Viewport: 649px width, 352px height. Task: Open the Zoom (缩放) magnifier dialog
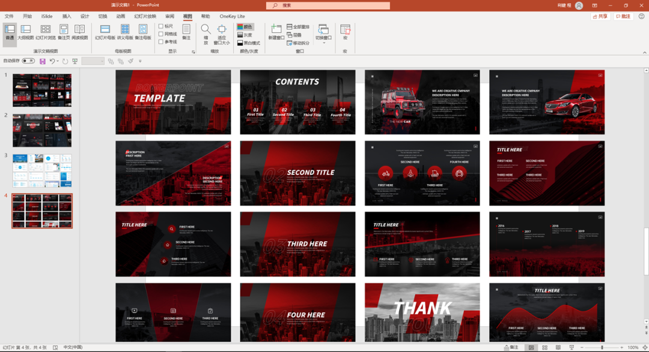206,34
